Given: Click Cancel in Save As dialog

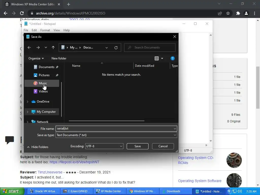Looking at the screenshot, I should [x=163, y=146].
